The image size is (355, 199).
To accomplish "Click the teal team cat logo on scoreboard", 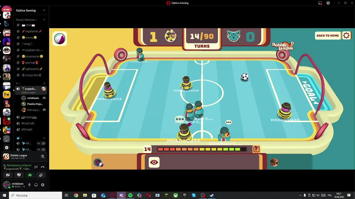I will click(x=234, y=36).
